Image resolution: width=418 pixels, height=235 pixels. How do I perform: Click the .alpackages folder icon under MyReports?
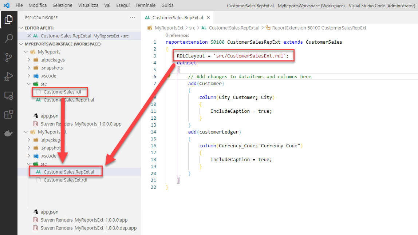pos(36,60)
